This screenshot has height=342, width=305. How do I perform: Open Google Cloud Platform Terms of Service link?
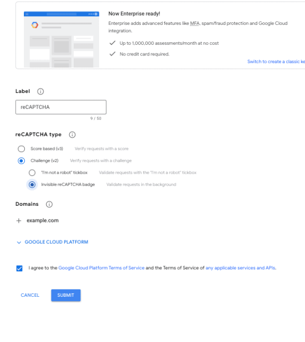(x=102, y=268)
